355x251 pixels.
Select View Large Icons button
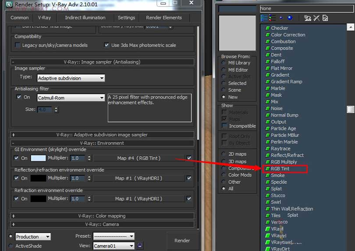tap(289, 18)
